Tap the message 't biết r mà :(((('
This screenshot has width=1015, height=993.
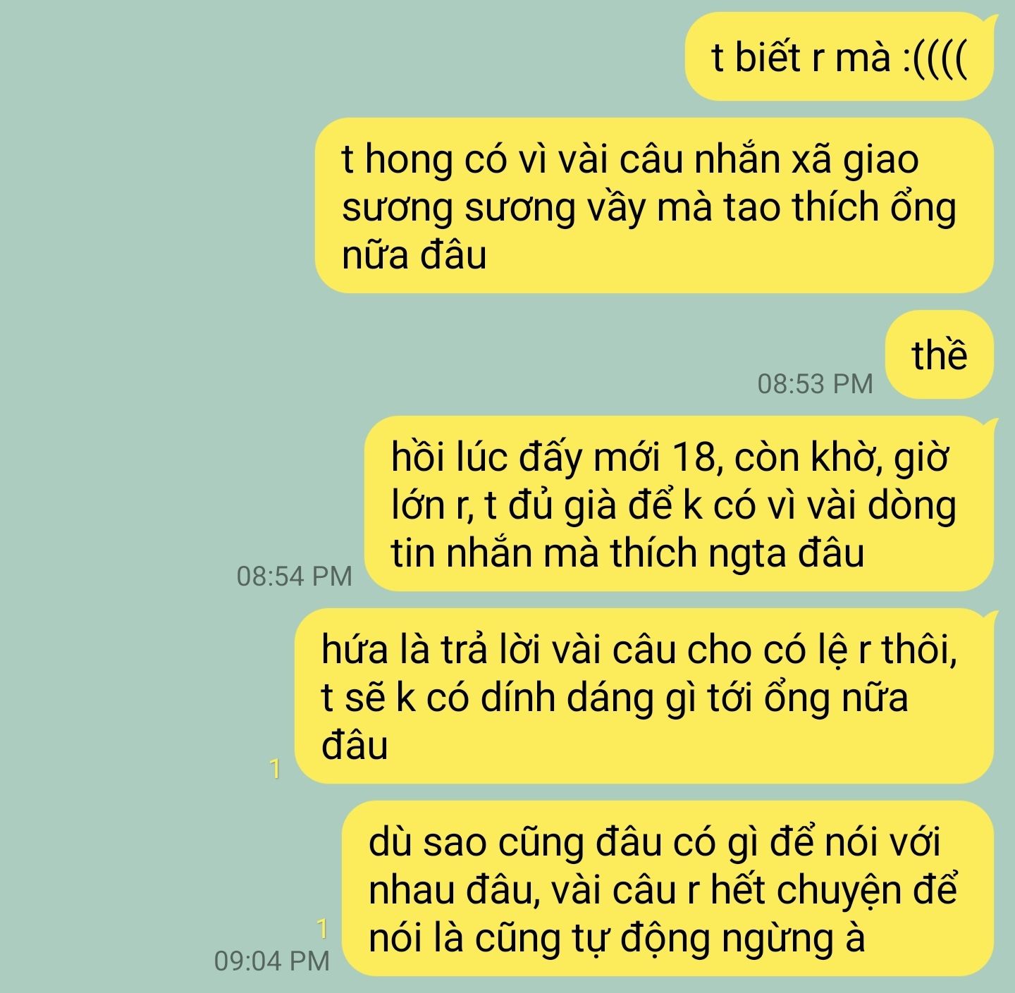click(839, 57)
